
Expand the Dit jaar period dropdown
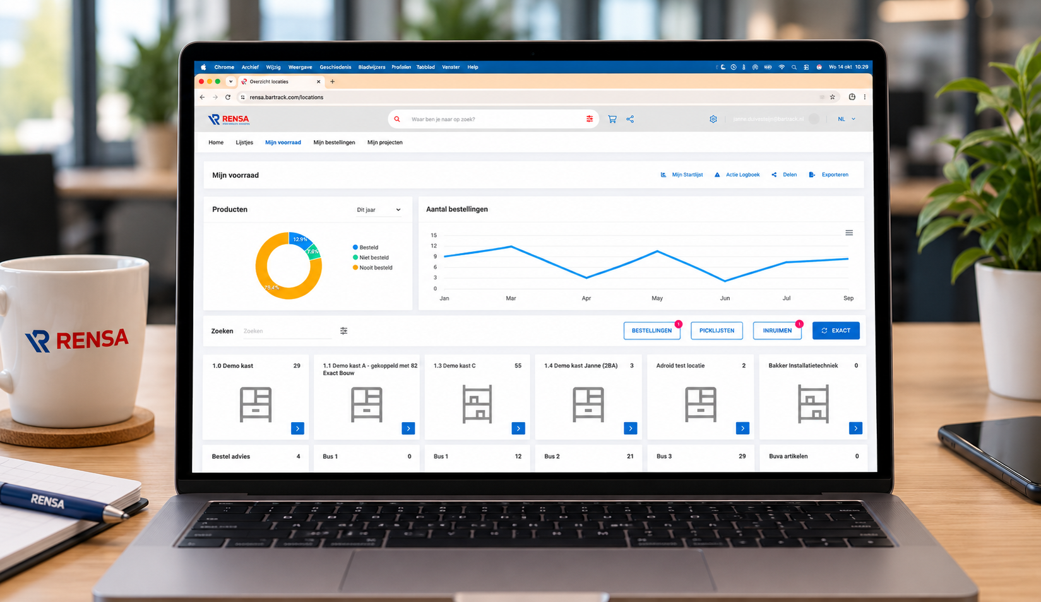pos(379,210)
